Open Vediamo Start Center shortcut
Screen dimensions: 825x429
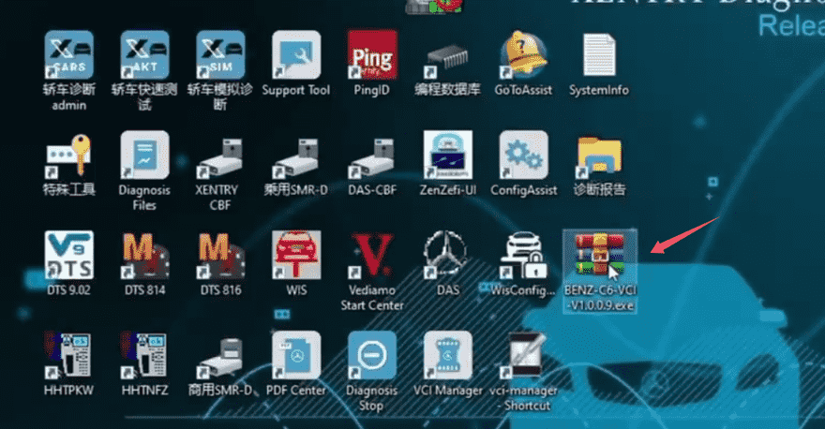click(371, 255)
